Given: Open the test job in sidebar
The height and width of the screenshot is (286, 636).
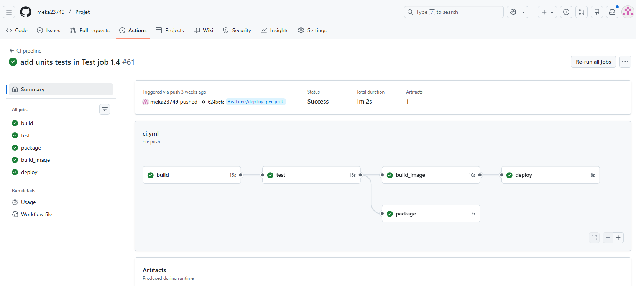Looking at the screenshot, I should [61, 135].
